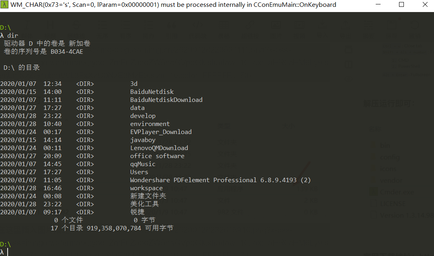This screenshot has height=256, width=434.
Task: Click the 'office software' directory name
Action: coord(157,156)
